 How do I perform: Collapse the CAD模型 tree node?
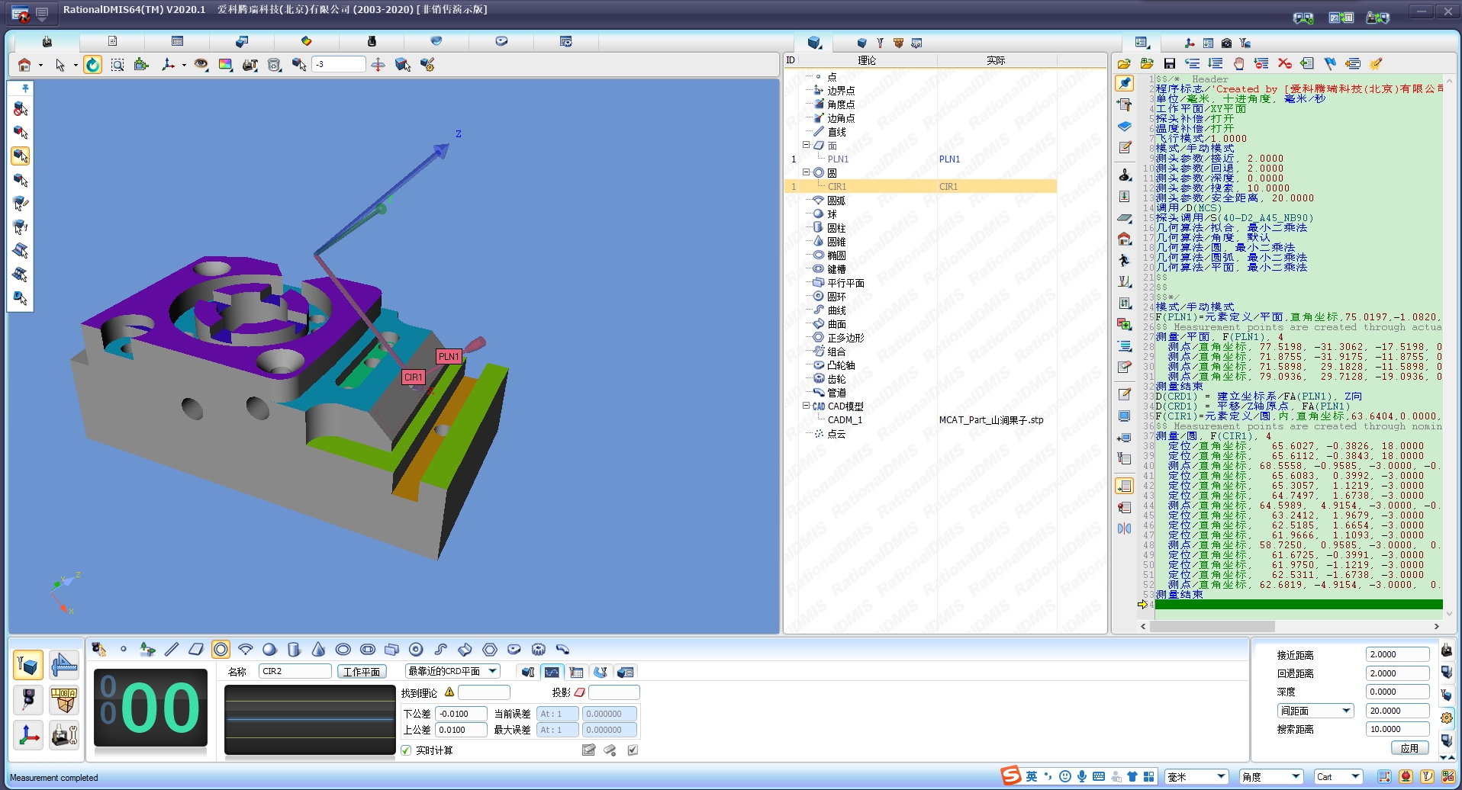[806, 406]
